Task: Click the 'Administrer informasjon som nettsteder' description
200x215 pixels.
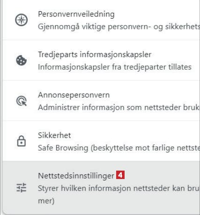Action: pyautogui.click(x=119, y=107)
